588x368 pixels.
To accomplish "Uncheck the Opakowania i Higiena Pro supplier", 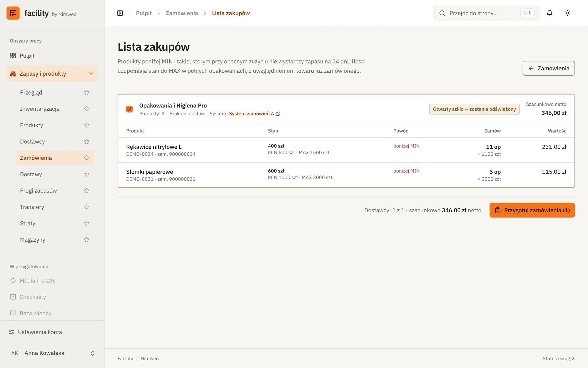I will tap(129, 109).
